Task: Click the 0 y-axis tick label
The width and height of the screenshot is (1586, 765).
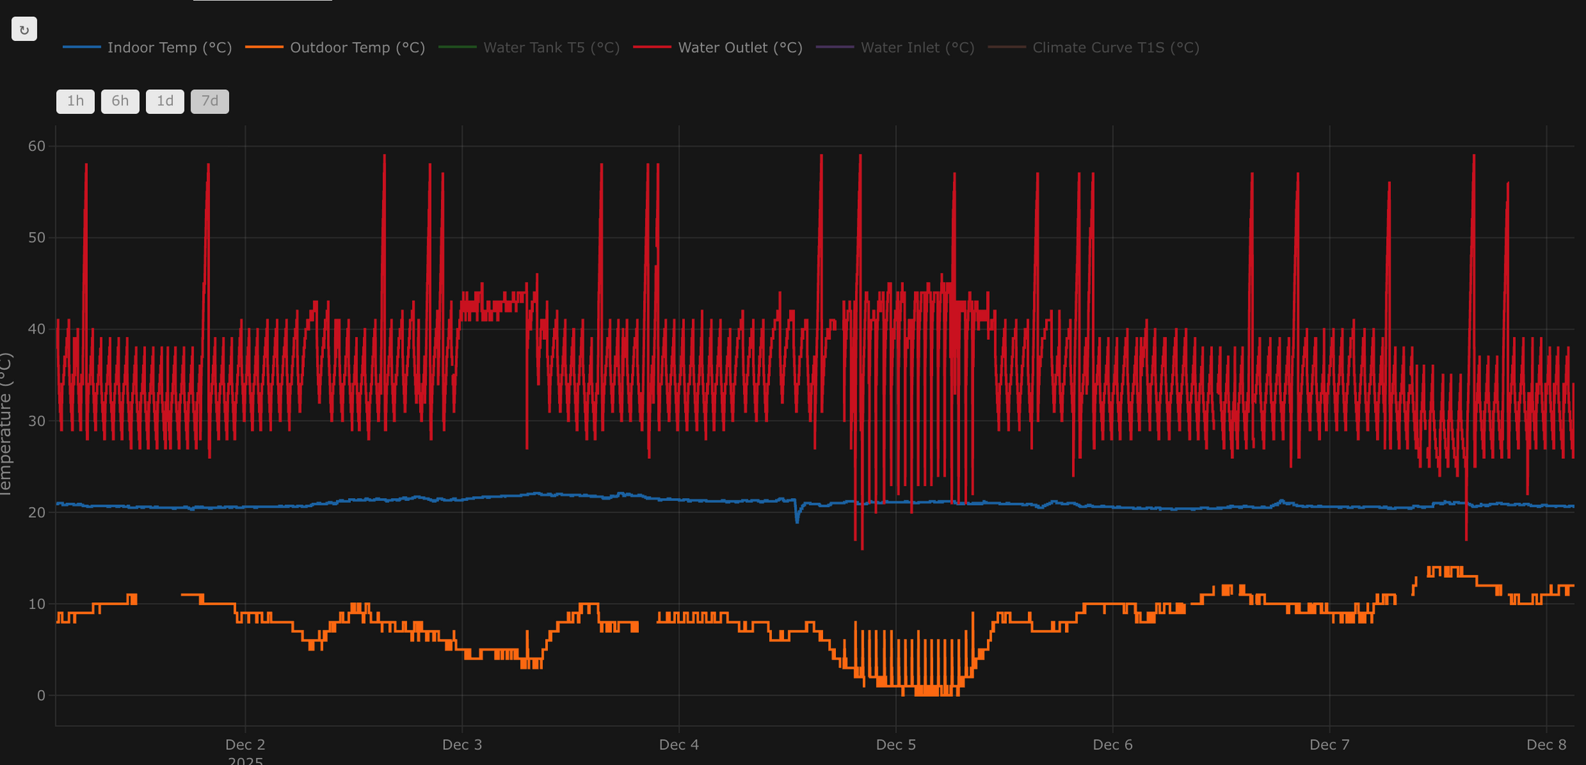Action: (41, 696)
